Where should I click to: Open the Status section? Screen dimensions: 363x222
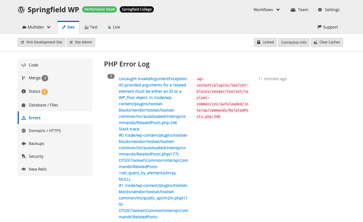click(x=55, y=91)
